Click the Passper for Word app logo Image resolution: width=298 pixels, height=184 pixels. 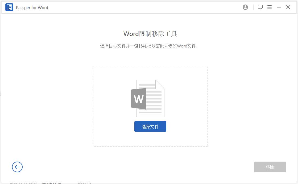[x=9, y=7]
